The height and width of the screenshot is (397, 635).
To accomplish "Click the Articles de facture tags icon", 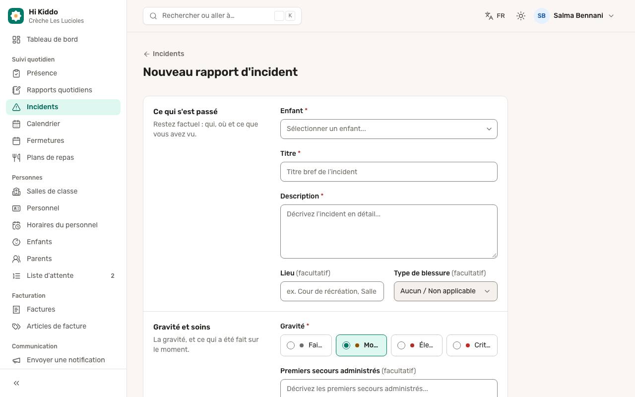I will [16, 327].
